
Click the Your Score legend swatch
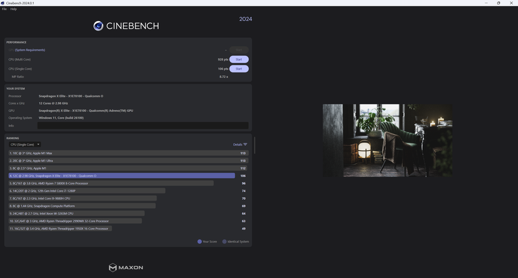tap(200, 241)
